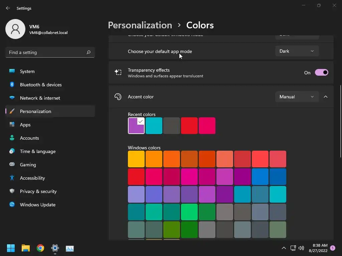The width and height of the screenshot is (342, 256).
Task: Open the default app mode dropdown
Action: point(297,51)
